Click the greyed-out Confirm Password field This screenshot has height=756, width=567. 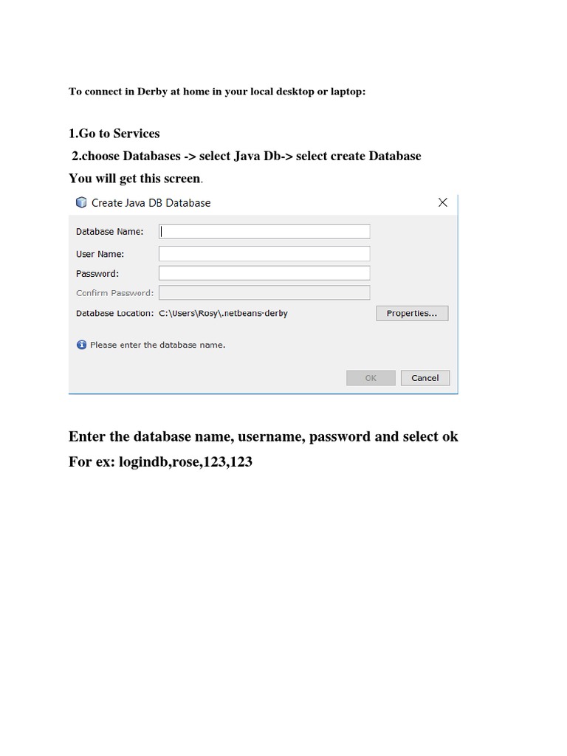coord(264,292)
